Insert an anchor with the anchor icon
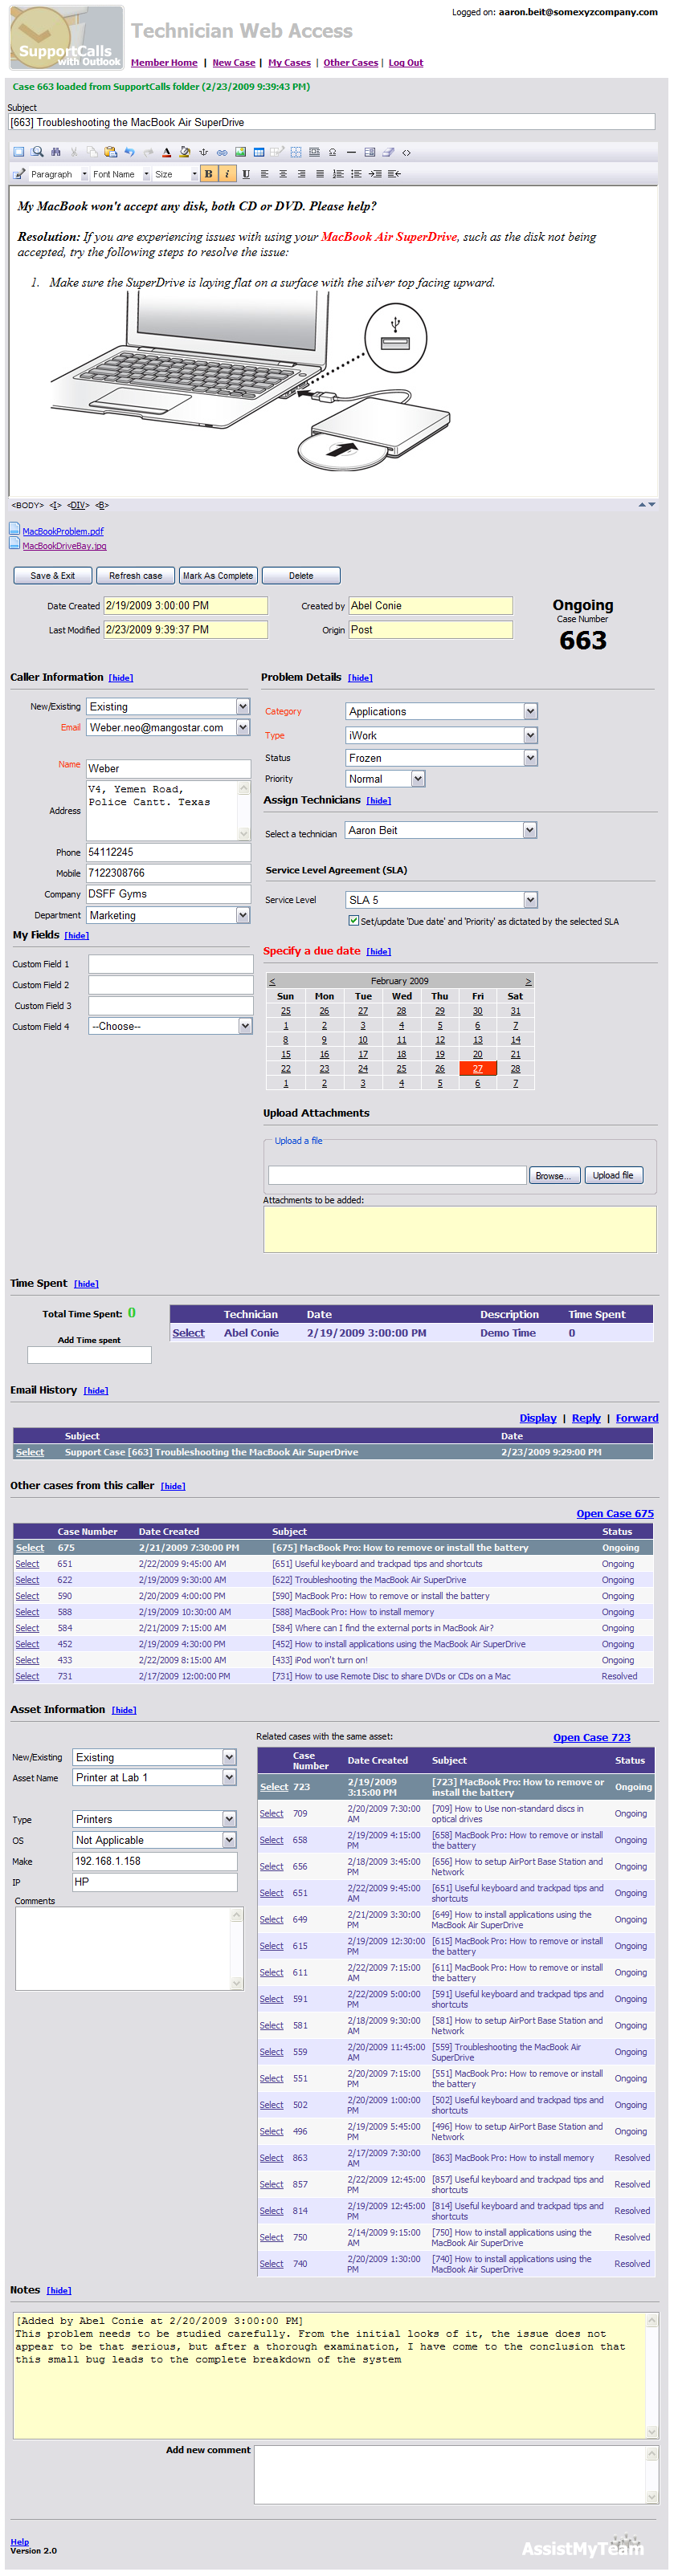674x2576 pixels. click(x=203, y=152)
